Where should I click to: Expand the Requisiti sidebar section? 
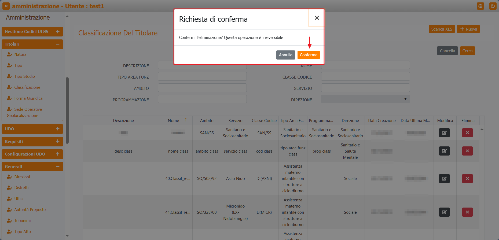pyautogui.click(x=57, y=142)
